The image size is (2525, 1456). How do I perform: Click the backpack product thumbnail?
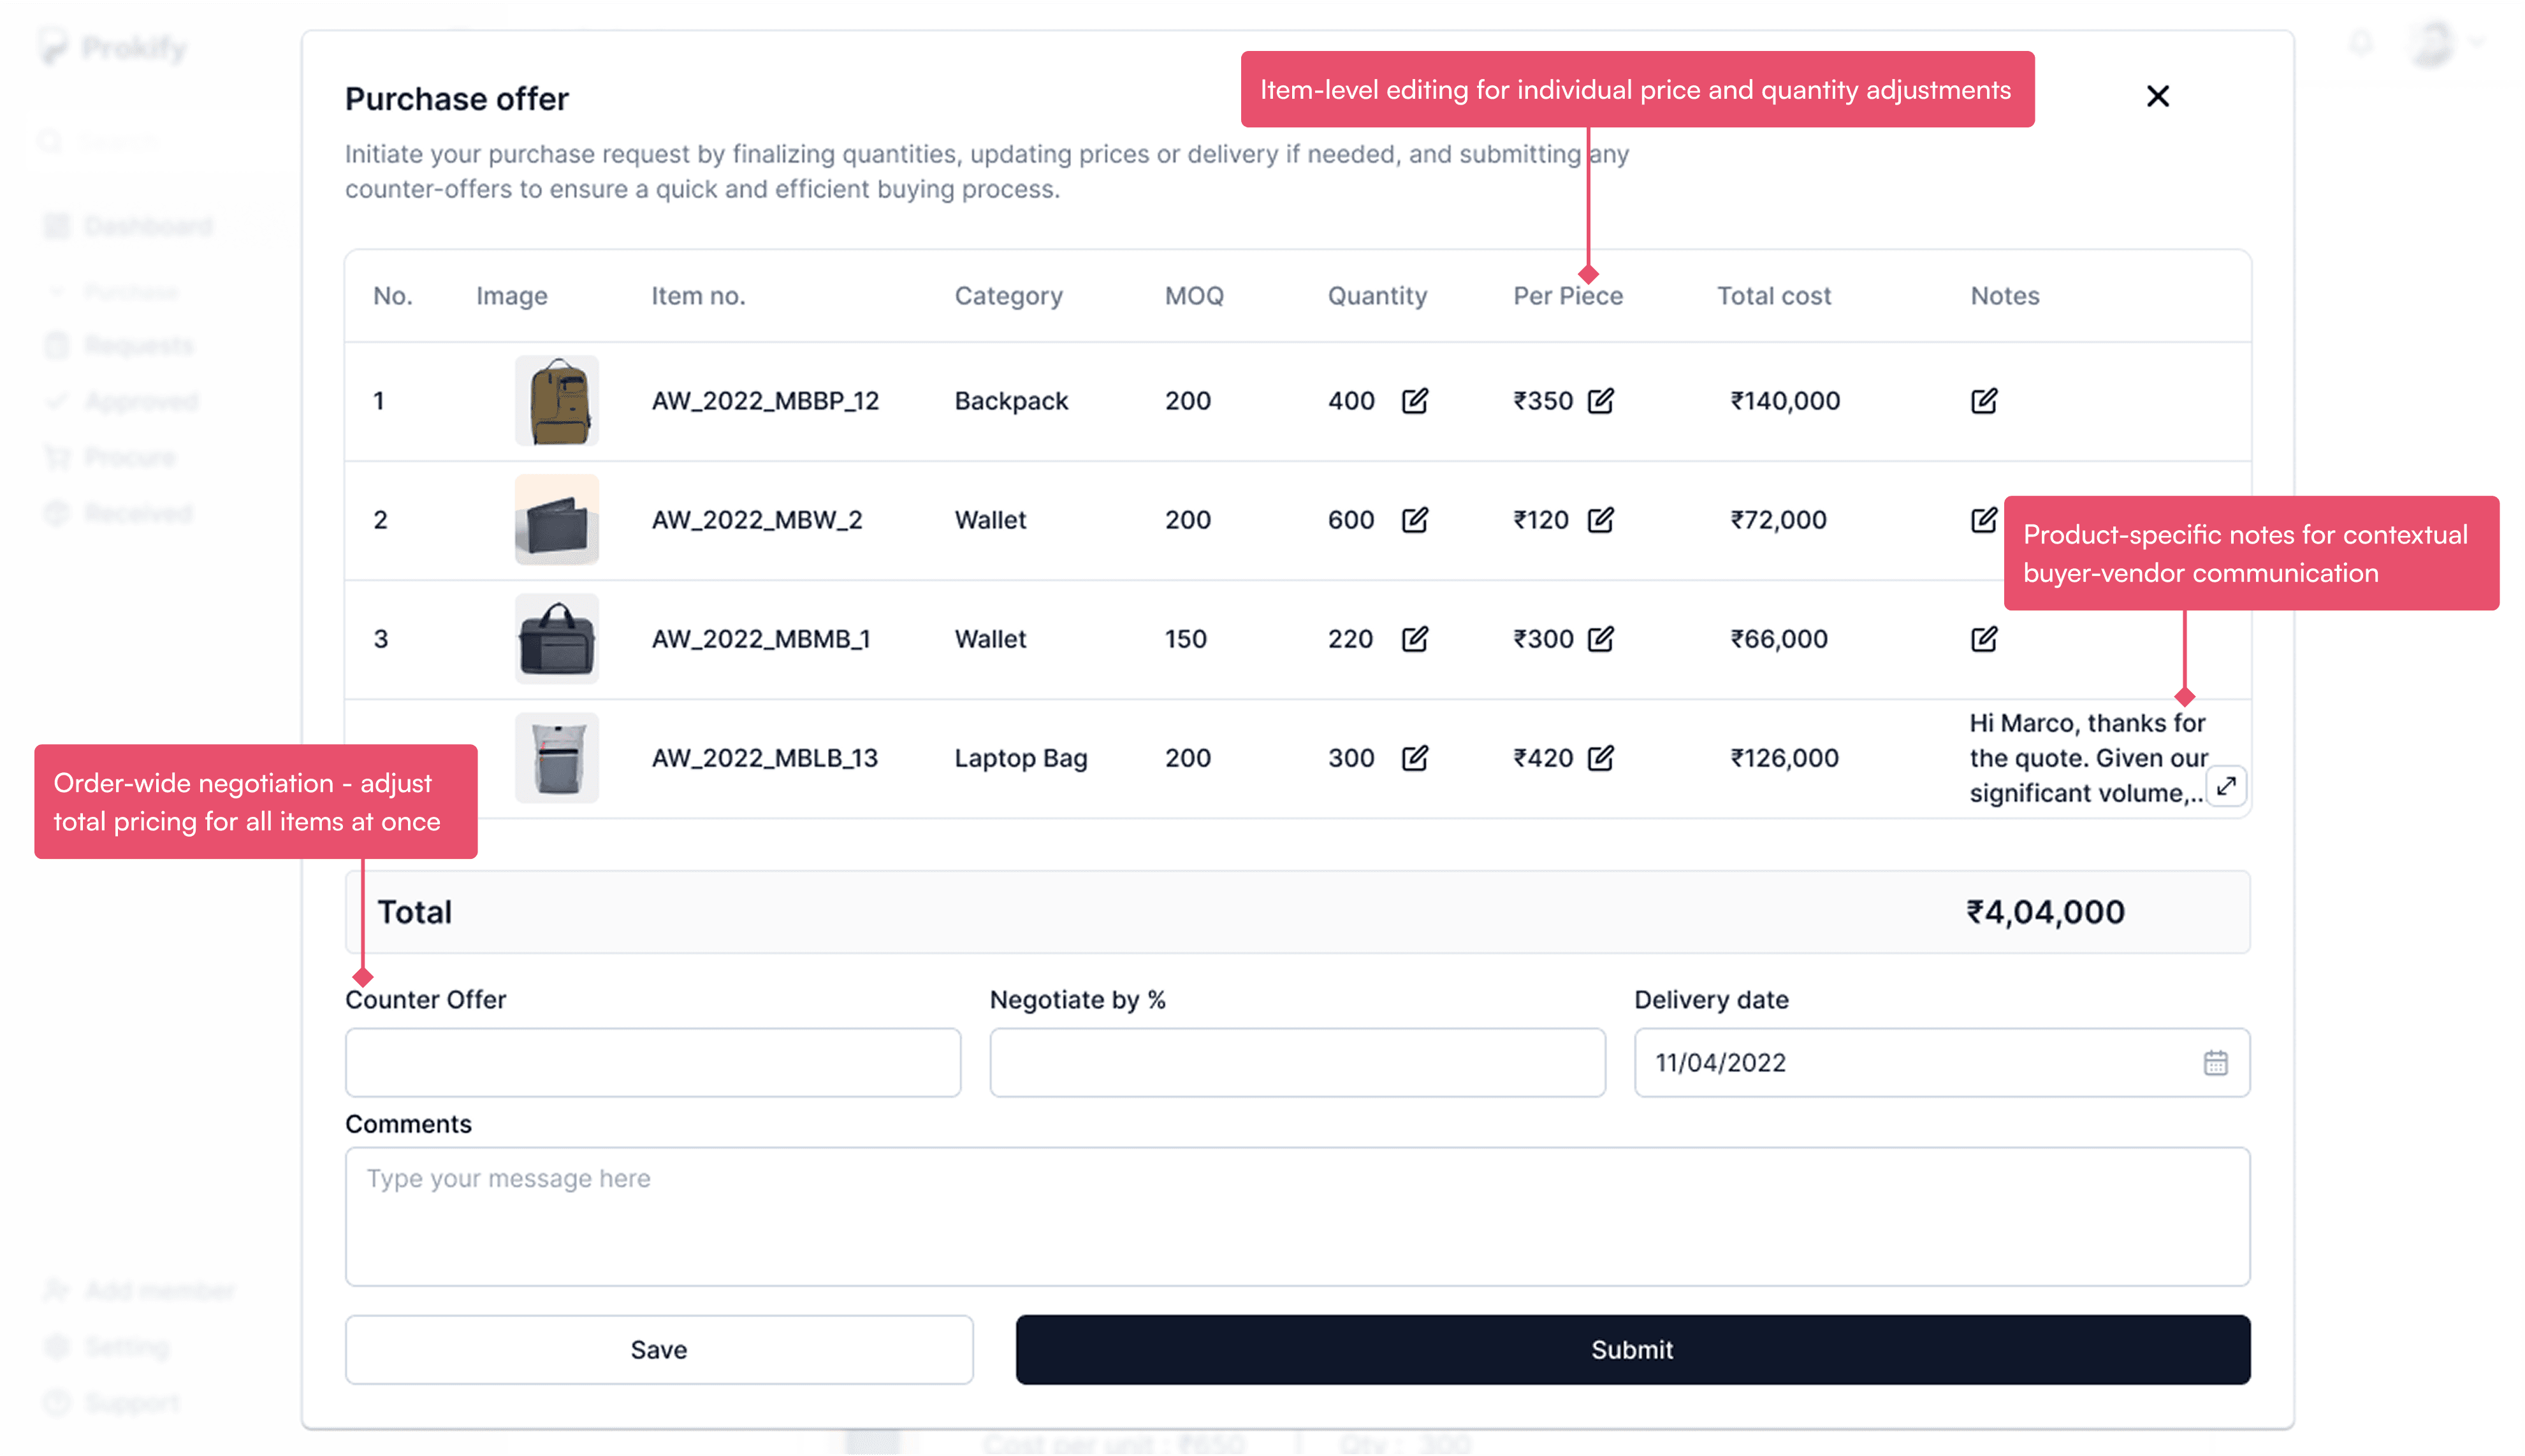pyautogui.click(x=557, y=401)
